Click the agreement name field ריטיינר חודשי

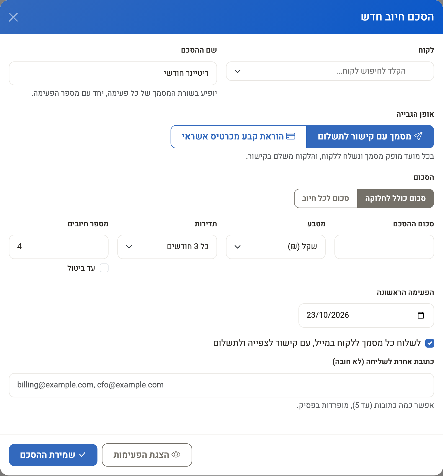point(113,73)
